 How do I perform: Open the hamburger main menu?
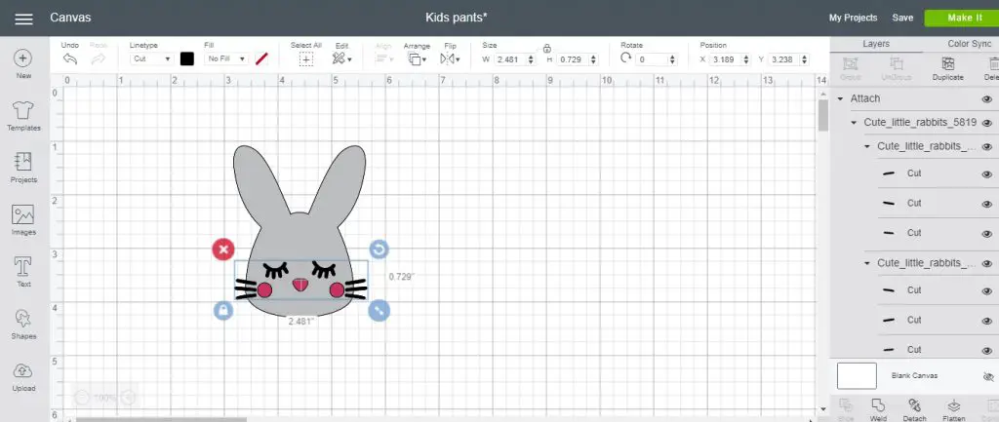pyautogui.click(x=23, y=19)
